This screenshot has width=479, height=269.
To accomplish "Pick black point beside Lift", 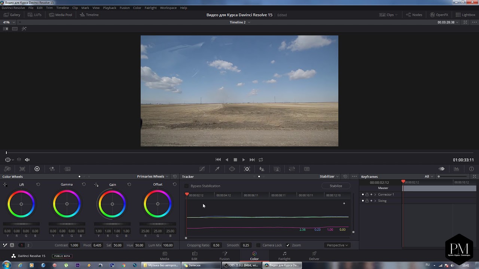I will (5, 185).
